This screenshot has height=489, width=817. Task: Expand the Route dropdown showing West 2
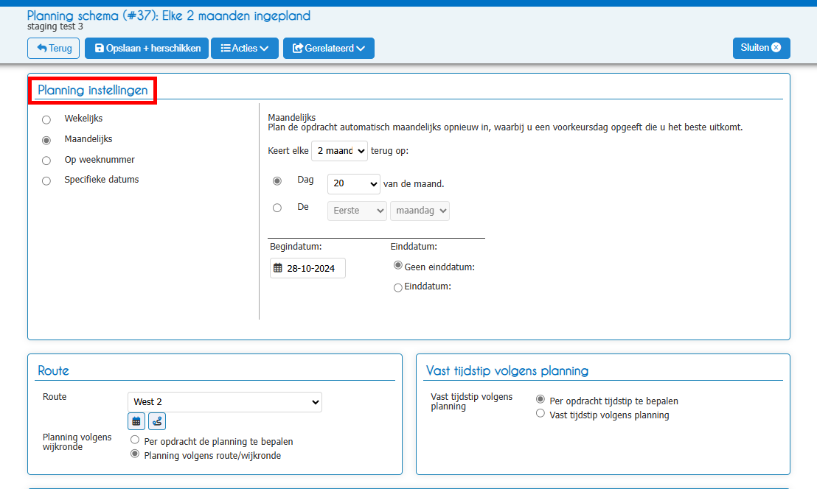(x=225, y=402)
